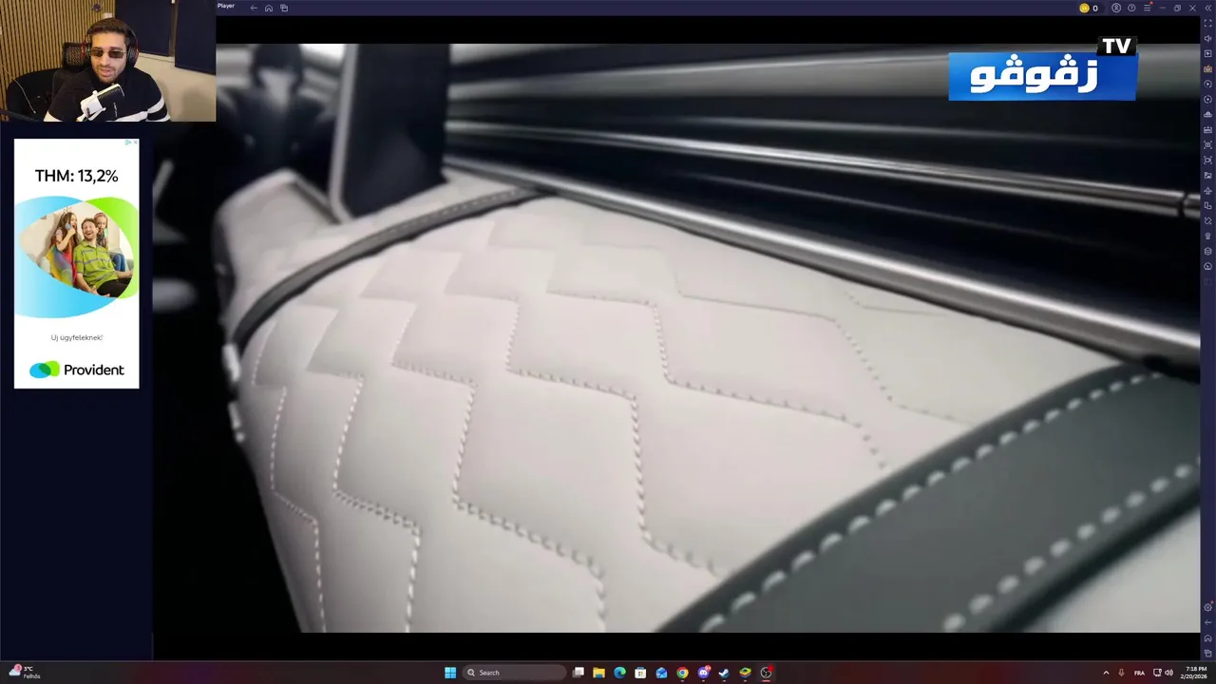Open the weather widget showing 3°C
The width and height of the screenshot is (1216, 684).
[25, 673]
